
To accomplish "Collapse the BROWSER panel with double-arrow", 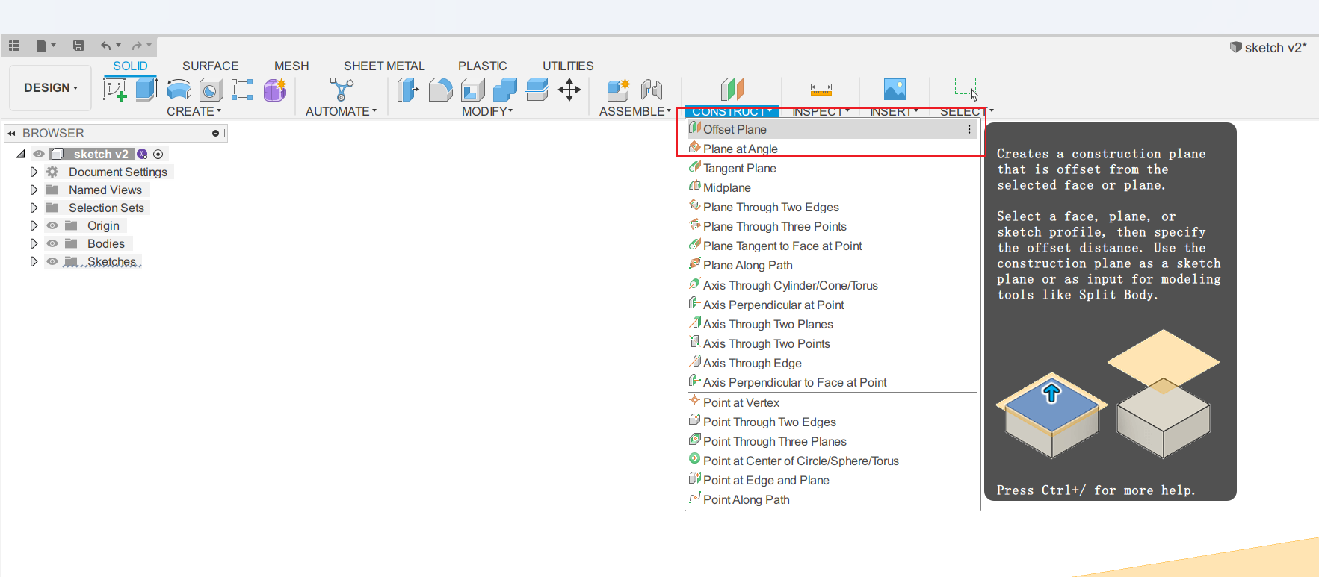I will click(x=11, y=133).
